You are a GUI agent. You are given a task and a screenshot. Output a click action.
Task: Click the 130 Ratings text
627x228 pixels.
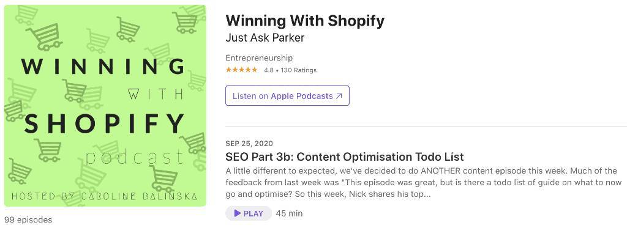(298, 70)
